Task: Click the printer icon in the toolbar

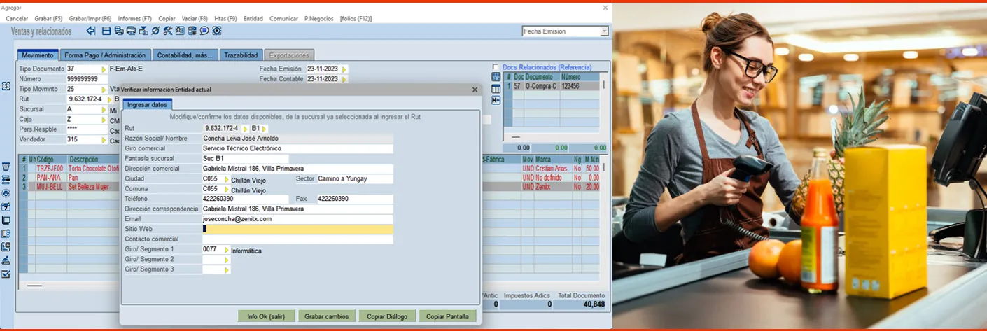Action: click(x=131, y=31)
